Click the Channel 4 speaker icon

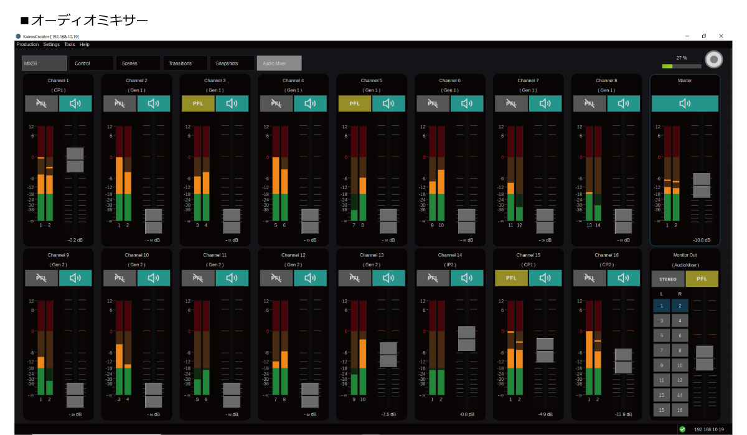[x=310, y=104]
